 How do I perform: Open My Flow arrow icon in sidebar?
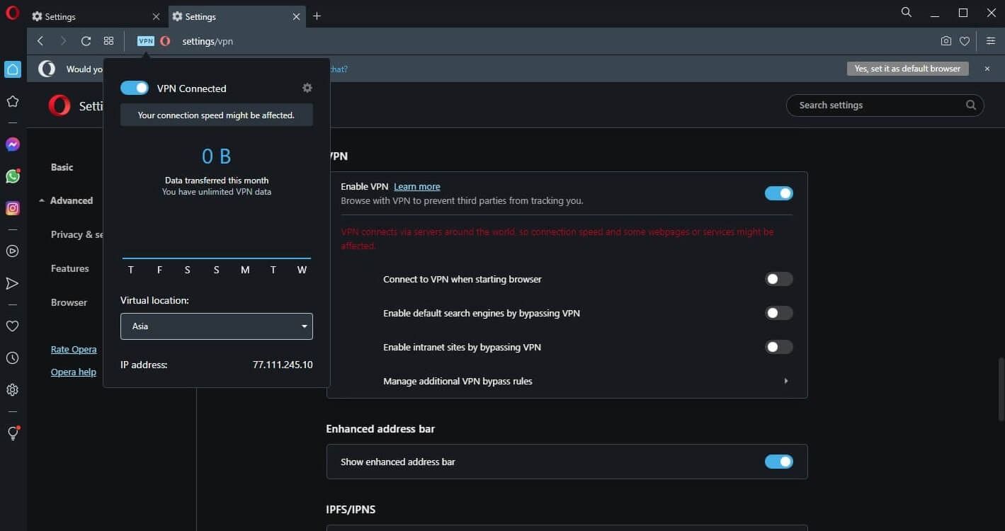coord(12,283)
